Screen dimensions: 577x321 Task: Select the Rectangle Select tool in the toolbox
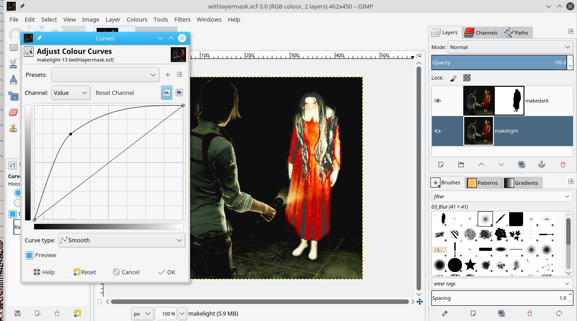(13, 48)
